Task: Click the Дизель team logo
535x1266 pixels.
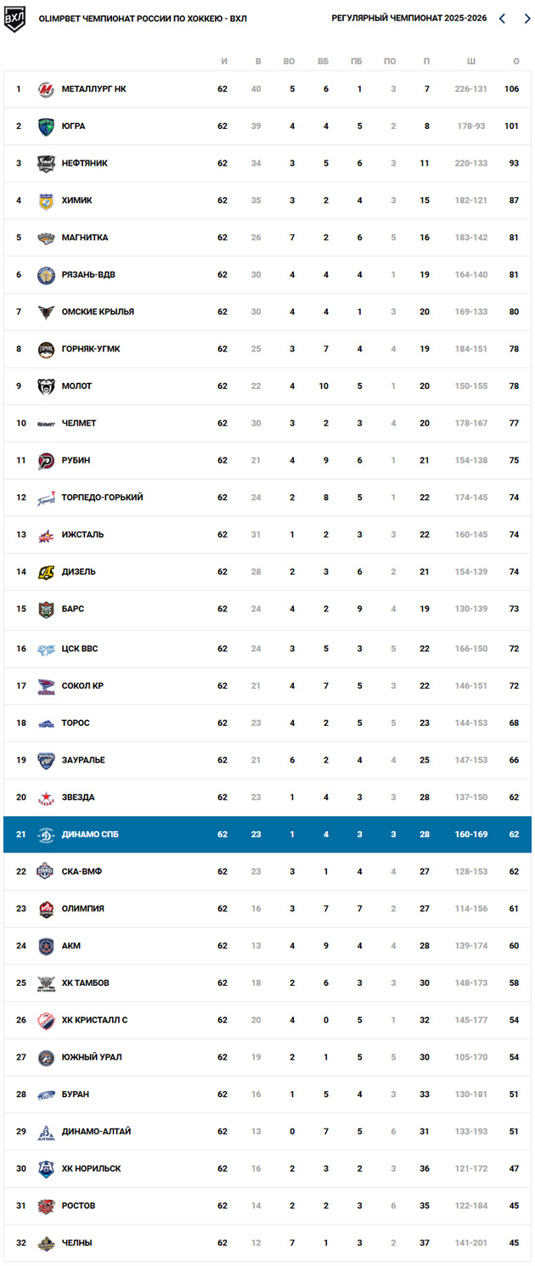Action: point(46,572)
